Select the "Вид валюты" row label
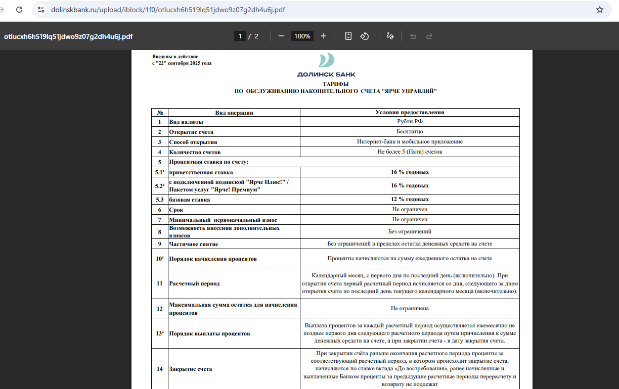 [x=186, y=122]
